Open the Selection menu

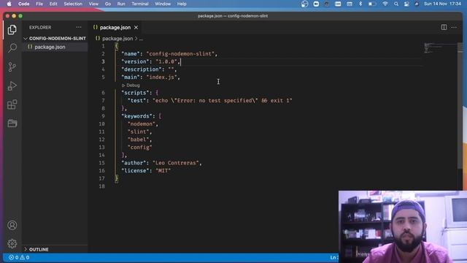tap(73, 4)
